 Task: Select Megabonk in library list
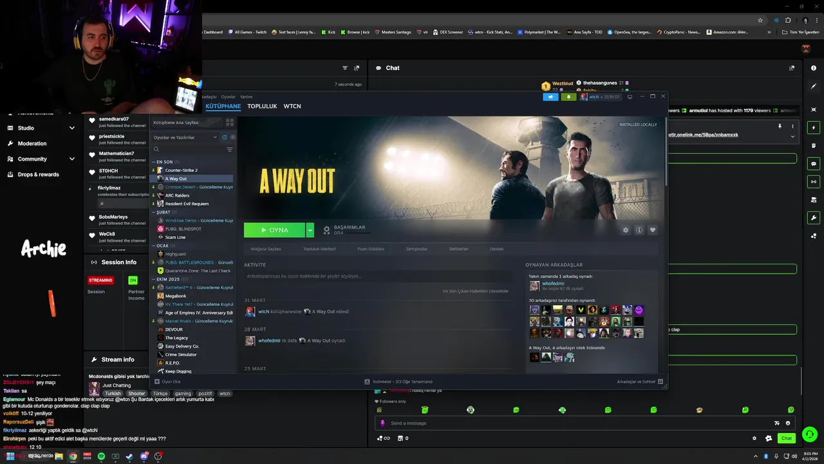pyautogui.click(x=175, y=296)
